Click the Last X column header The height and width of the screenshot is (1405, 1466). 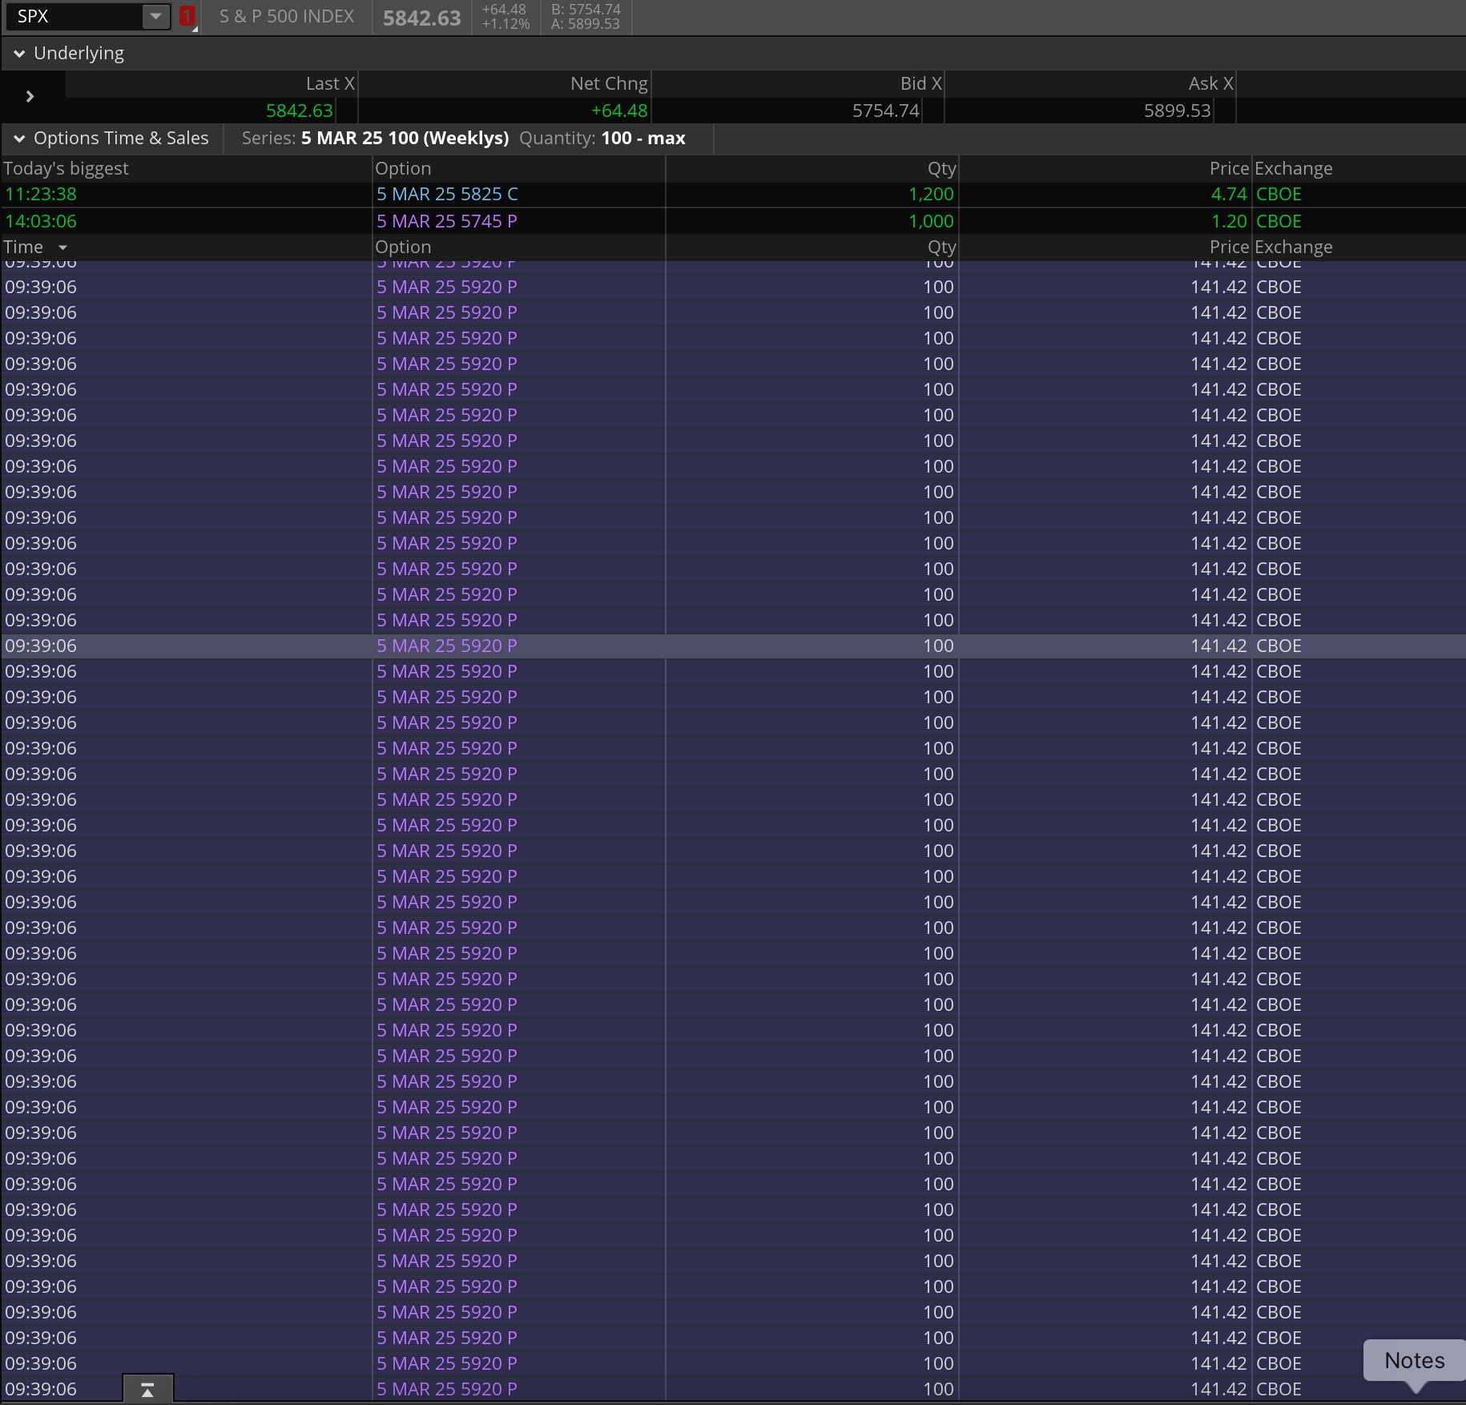(x=330, y=83)
